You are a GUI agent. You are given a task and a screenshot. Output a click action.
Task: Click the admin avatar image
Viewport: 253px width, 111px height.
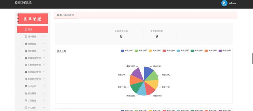click(x=224, y=3)
